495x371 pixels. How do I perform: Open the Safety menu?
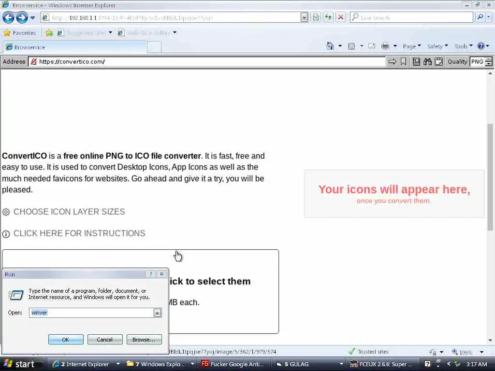coord(437,46)
